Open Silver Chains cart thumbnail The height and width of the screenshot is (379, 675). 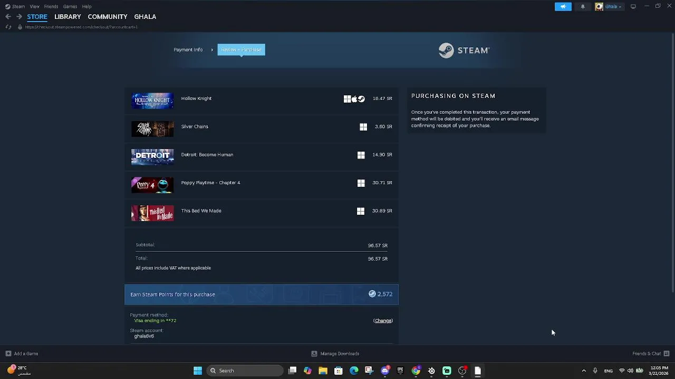[x=152, y=128]
